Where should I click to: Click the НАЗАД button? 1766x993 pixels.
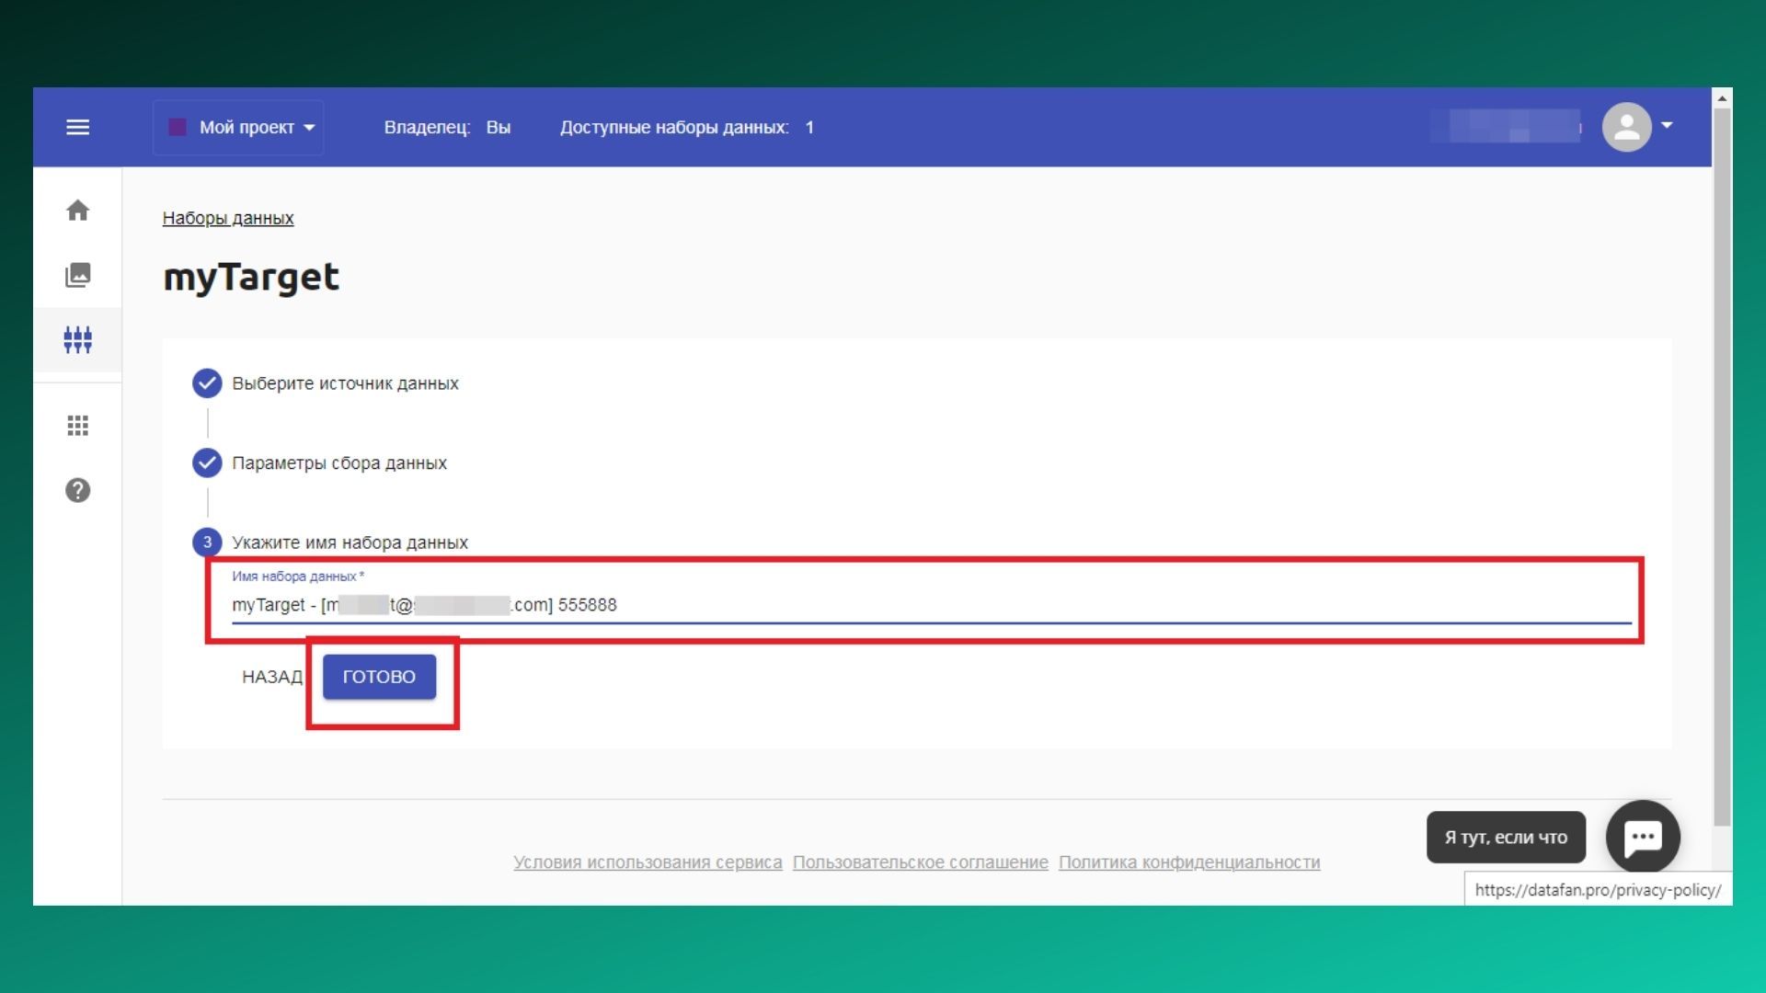coord(272,677)
